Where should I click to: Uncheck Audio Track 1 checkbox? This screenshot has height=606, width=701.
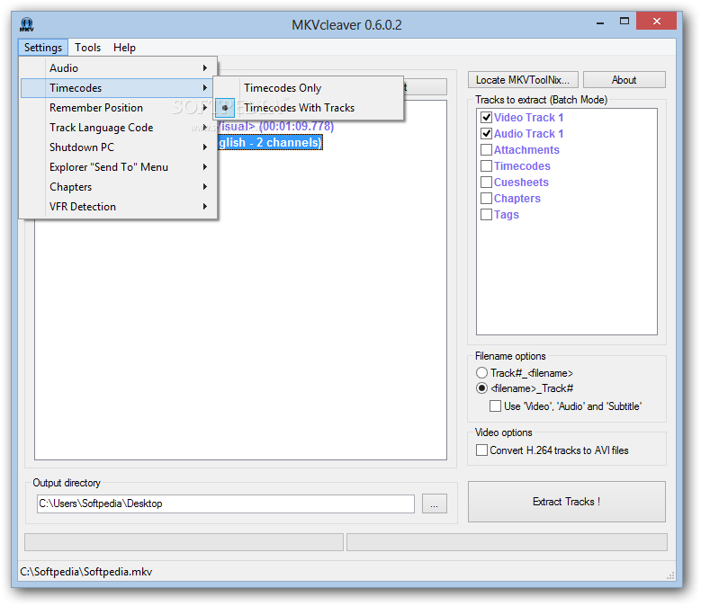486,134
